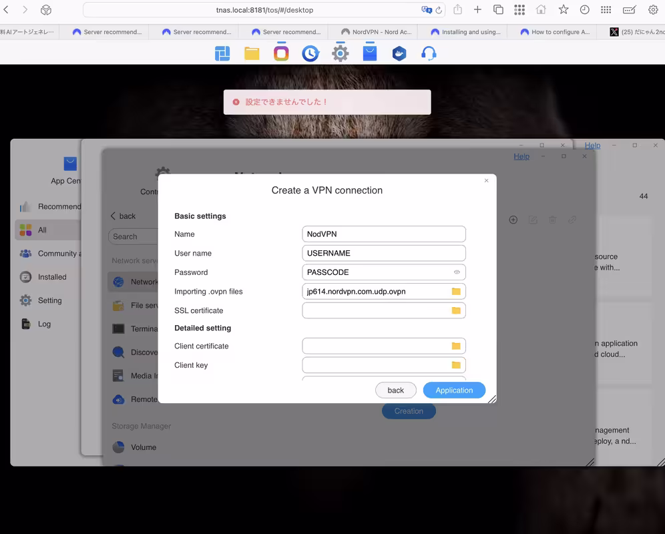Viewport: 665px width, 534px height.
Task: Click the delete trash icon in VPN toolbar
Action: [x=553, y=220]
